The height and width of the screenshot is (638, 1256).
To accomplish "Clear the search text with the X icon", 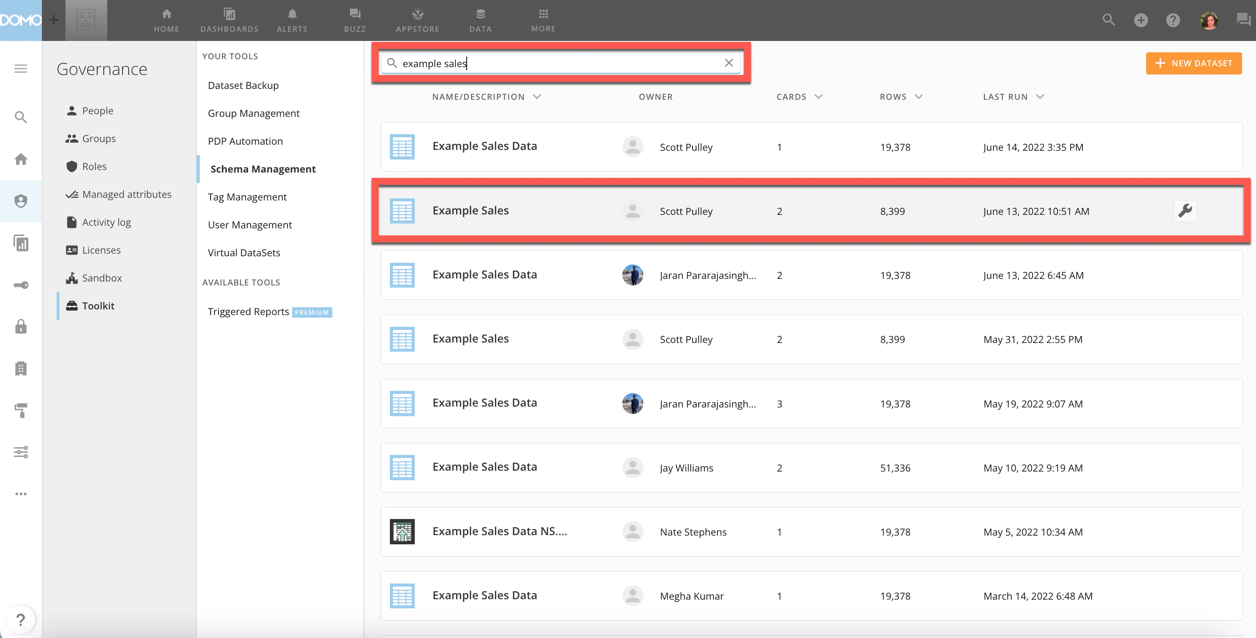I will coord(729,63).
